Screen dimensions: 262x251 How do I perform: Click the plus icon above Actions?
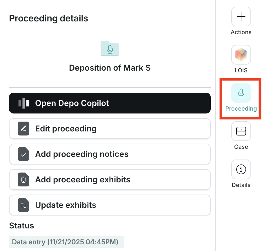click(x=241, y=17)
